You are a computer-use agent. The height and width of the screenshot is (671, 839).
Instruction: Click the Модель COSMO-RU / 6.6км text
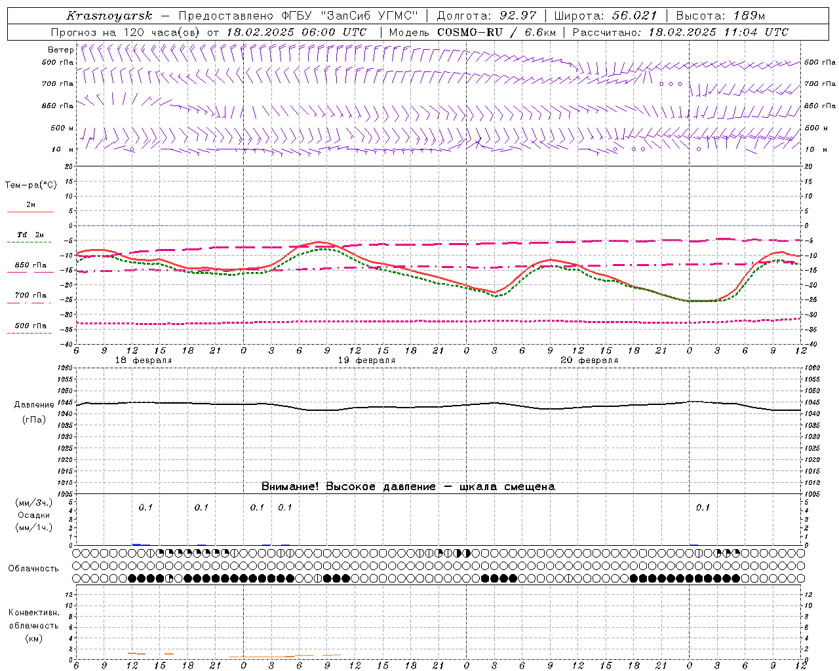473,32
